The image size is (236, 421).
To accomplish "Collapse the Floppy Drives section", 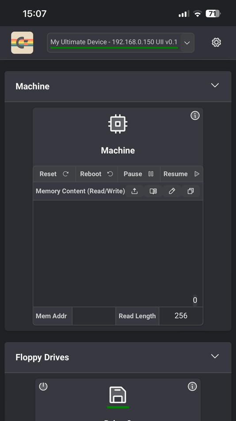I will click(x=215, y=356).
